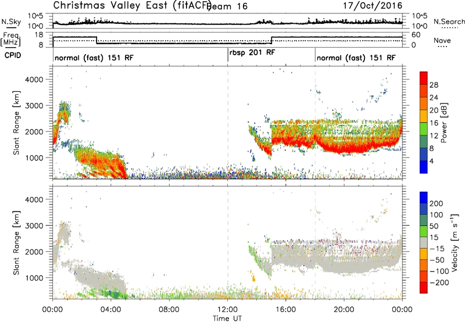Click the gray segment of Velocity color bar
Screen dimensions: 465x322
(424, 242)
